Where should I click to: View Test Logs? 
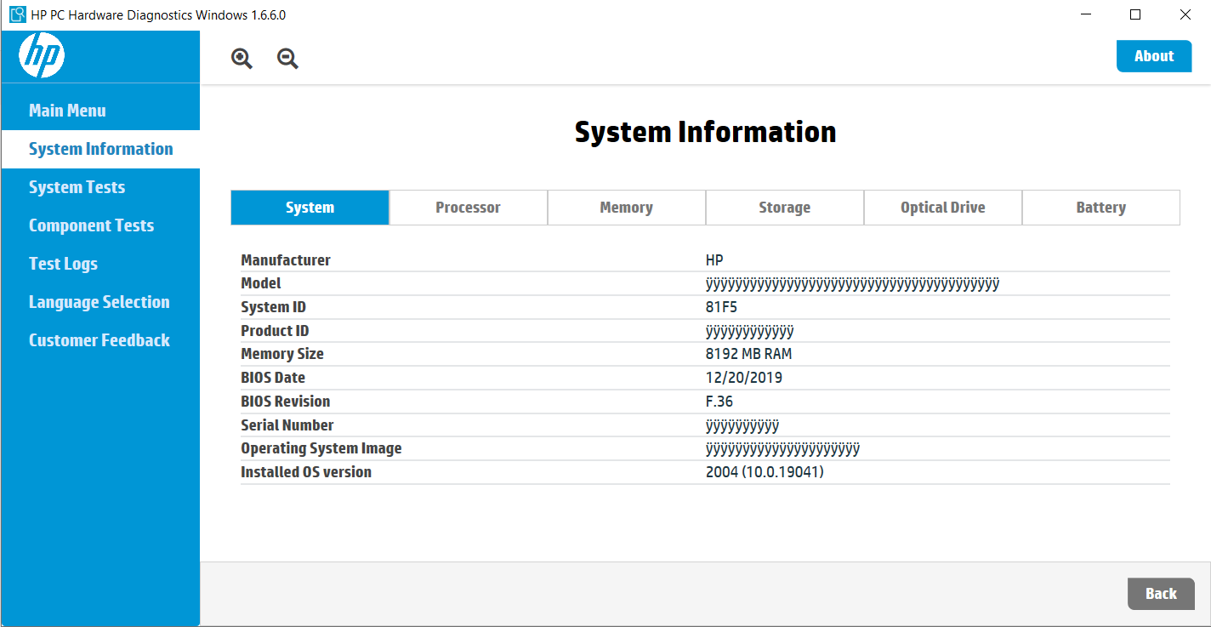coord(63,264)
